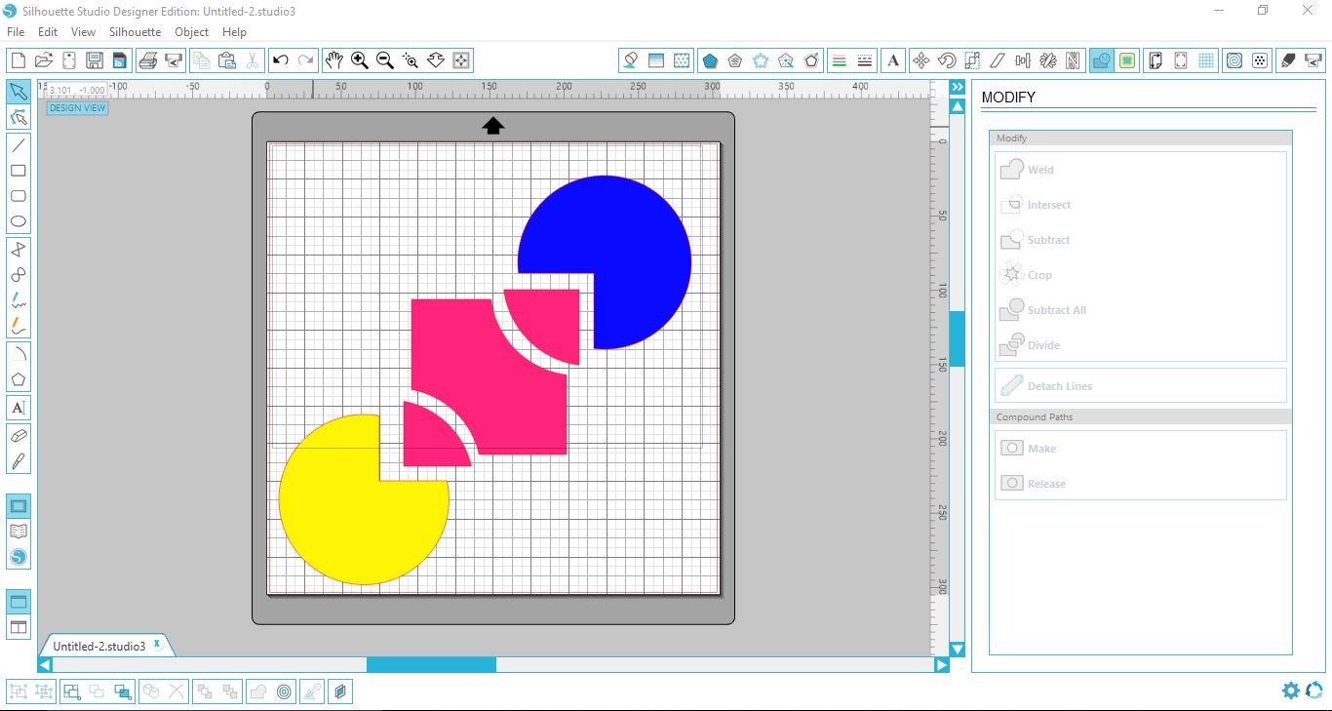This screenshot has width=1332, height=711.
Task: Toggle the highlighted Modify panel icon
Action: tap(1101, 60)
